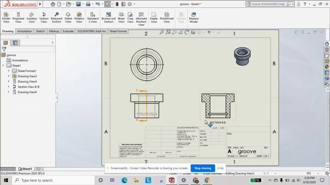Create a new document
330x185 pixels.
coord(59,4)
